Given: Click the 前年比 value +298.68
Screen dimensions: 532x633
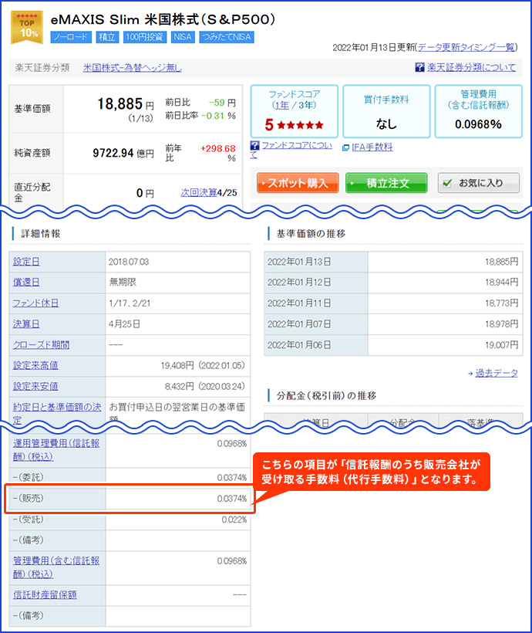Looking at the screenshot, I should pyautogui.click(x=217, y=148).
